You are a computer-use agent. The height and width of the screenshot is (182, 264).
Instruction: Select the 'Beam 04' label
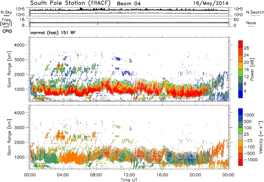point(129,4)
